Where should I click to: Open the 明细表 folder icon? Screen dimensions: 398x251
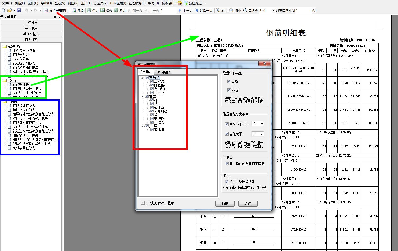point(5,80)
